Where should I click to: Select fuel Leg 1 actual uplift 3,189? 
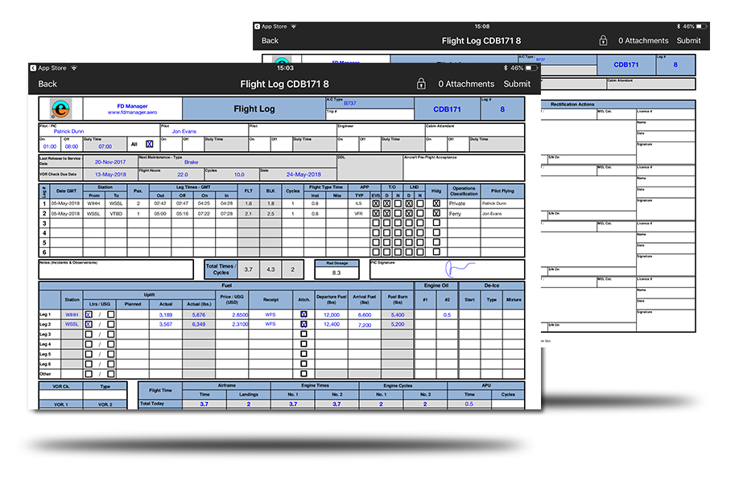(166, 314)
